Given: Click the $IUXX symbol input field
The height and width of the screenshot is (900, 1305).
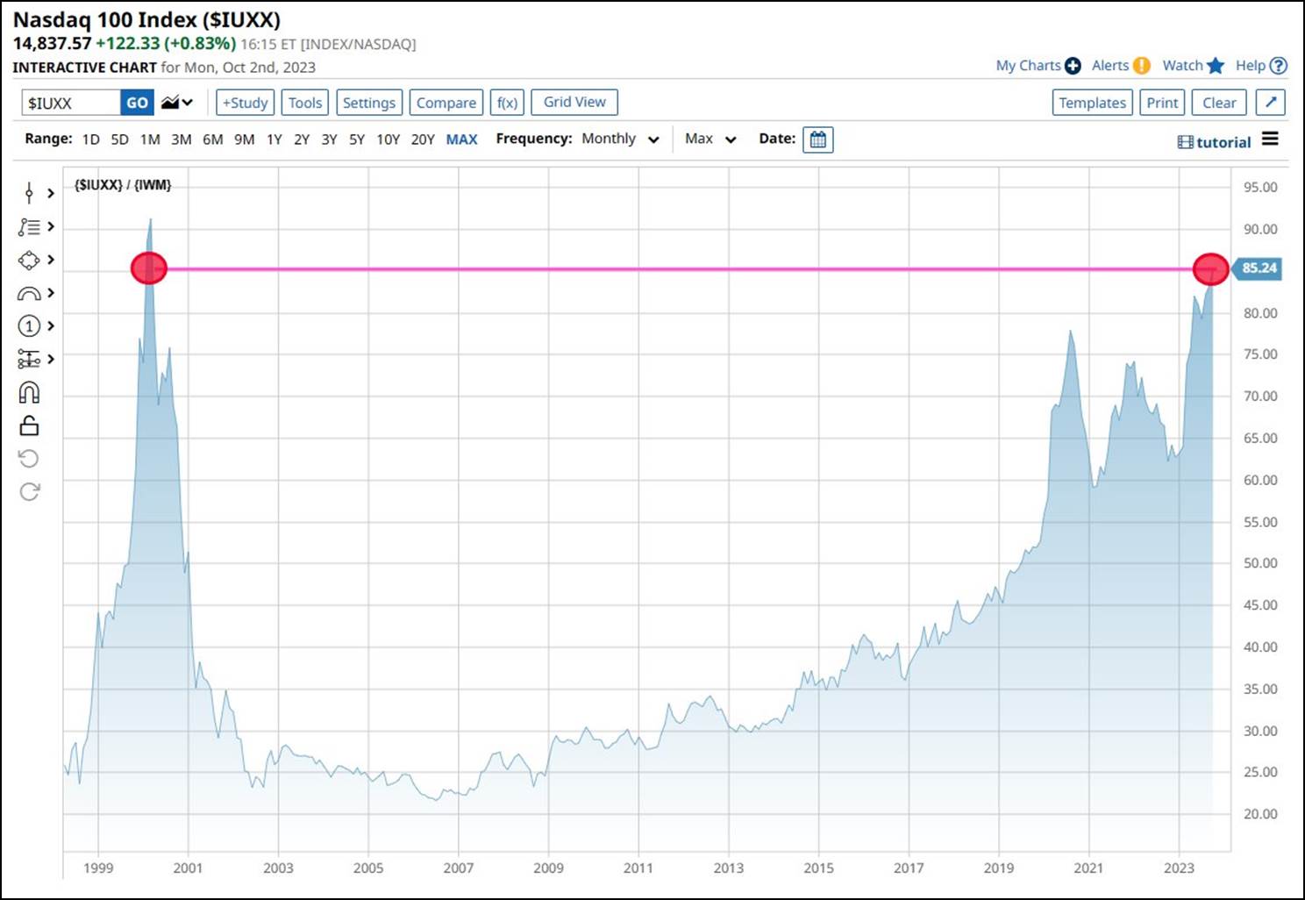Looking at the screenshot, I should tap(71, 103).
